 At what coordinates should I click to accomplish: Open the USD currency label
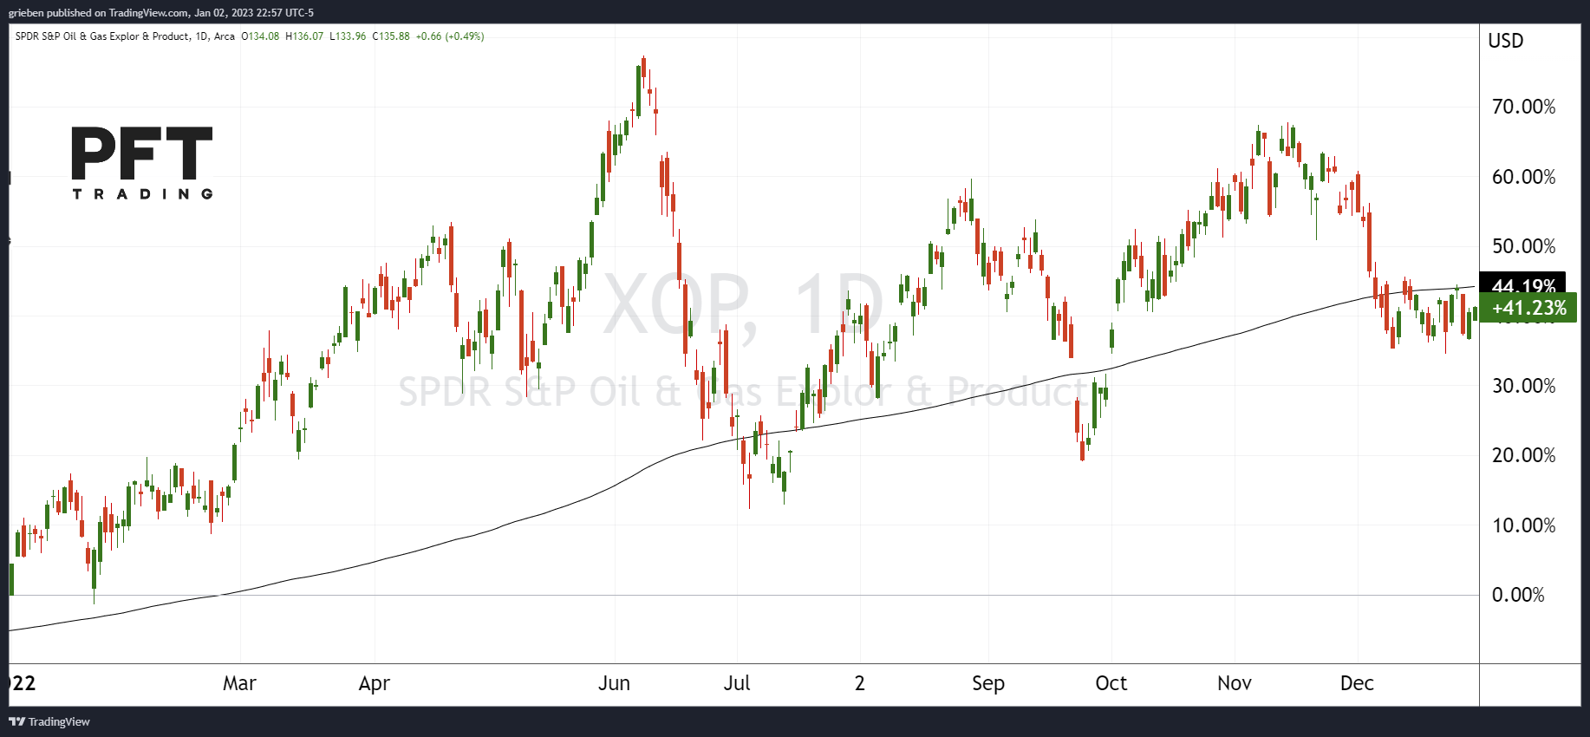[1506, 41]
